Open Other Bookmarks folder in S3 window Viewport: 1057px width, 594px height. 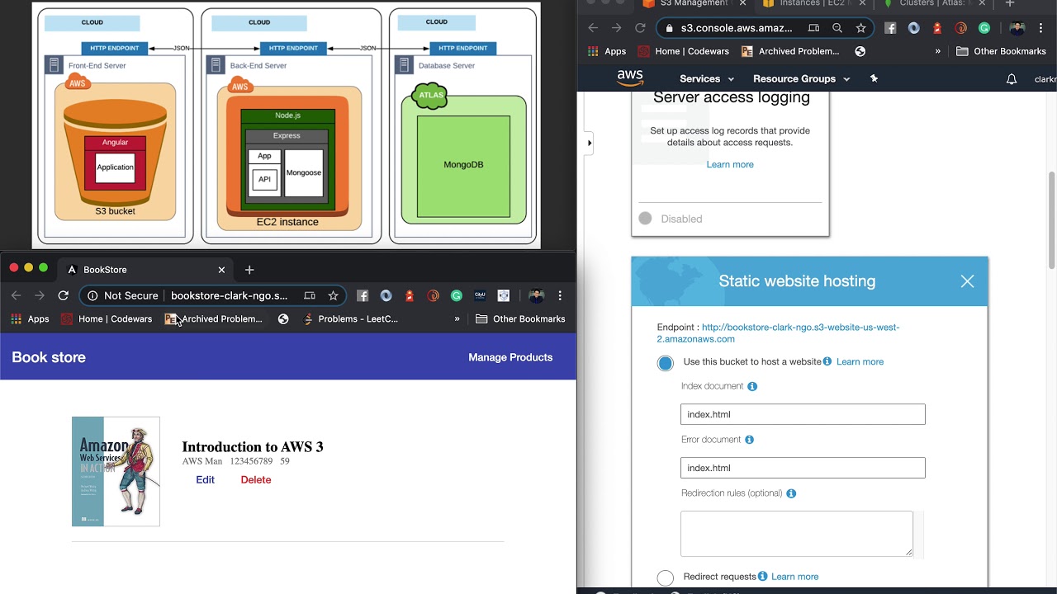1001,51
